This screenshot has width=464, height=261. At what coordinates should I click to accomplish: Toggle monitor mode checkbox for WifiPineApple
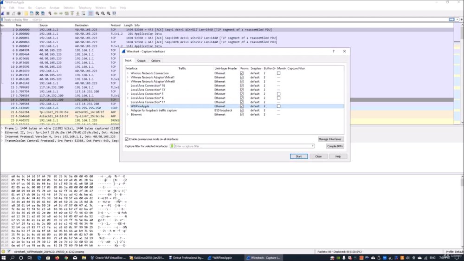tap(278, 106)
